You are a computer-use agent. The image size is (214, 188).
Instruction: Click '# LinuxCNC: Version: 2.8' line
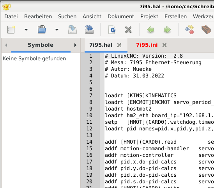click(x=144, y=56)
